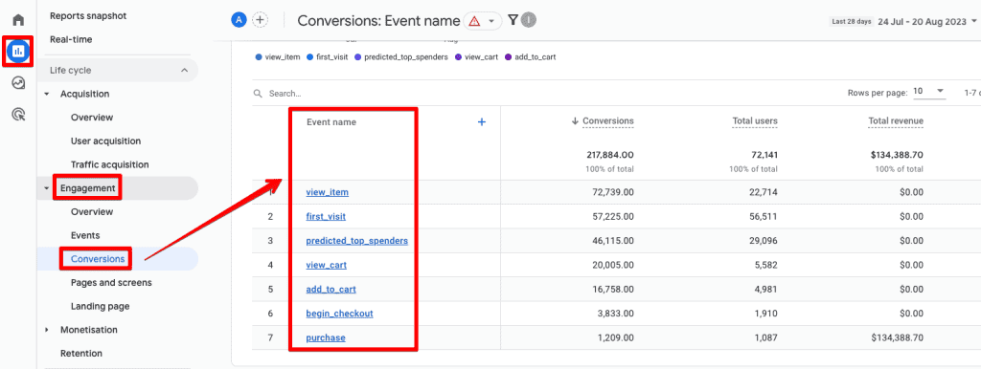Open the Advertising cursor icon
The height and width of the screenshot is (369, 981).
18,114
